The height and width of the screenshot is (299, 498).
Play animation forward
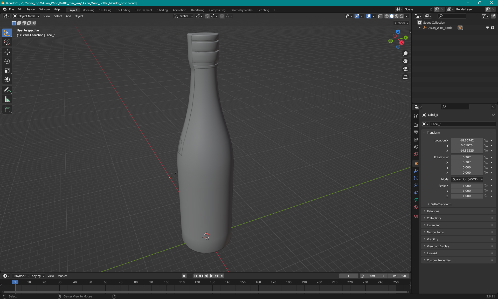coord(211,276)
